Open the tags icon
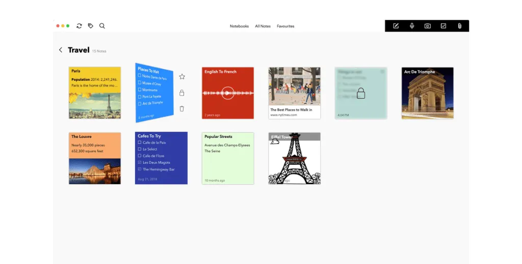Image resolution: width=522 pixels, height=264 pixels. (91, 26)
